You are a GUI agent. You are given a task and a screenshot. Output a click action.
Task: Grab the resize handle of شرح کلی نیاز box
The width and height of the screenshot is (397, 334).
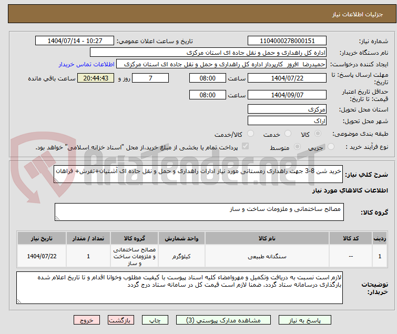[56, 180]
